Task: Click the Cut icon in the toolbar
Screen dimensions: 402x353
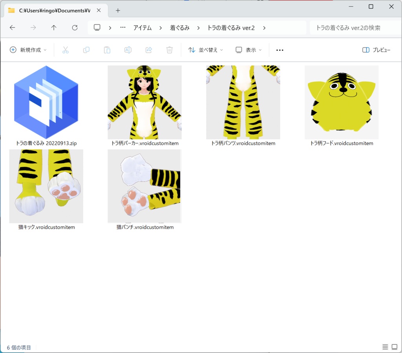Action: (x=66, y=50)
